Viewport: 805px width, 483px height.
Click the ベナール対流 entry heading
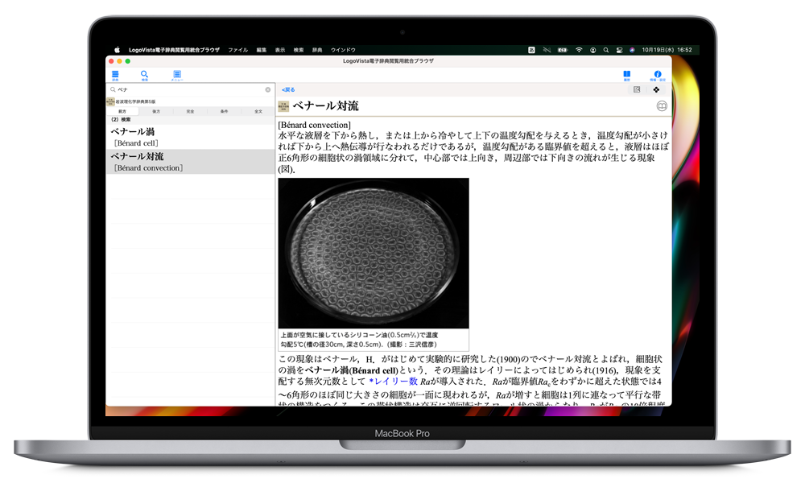coord(325,106)
